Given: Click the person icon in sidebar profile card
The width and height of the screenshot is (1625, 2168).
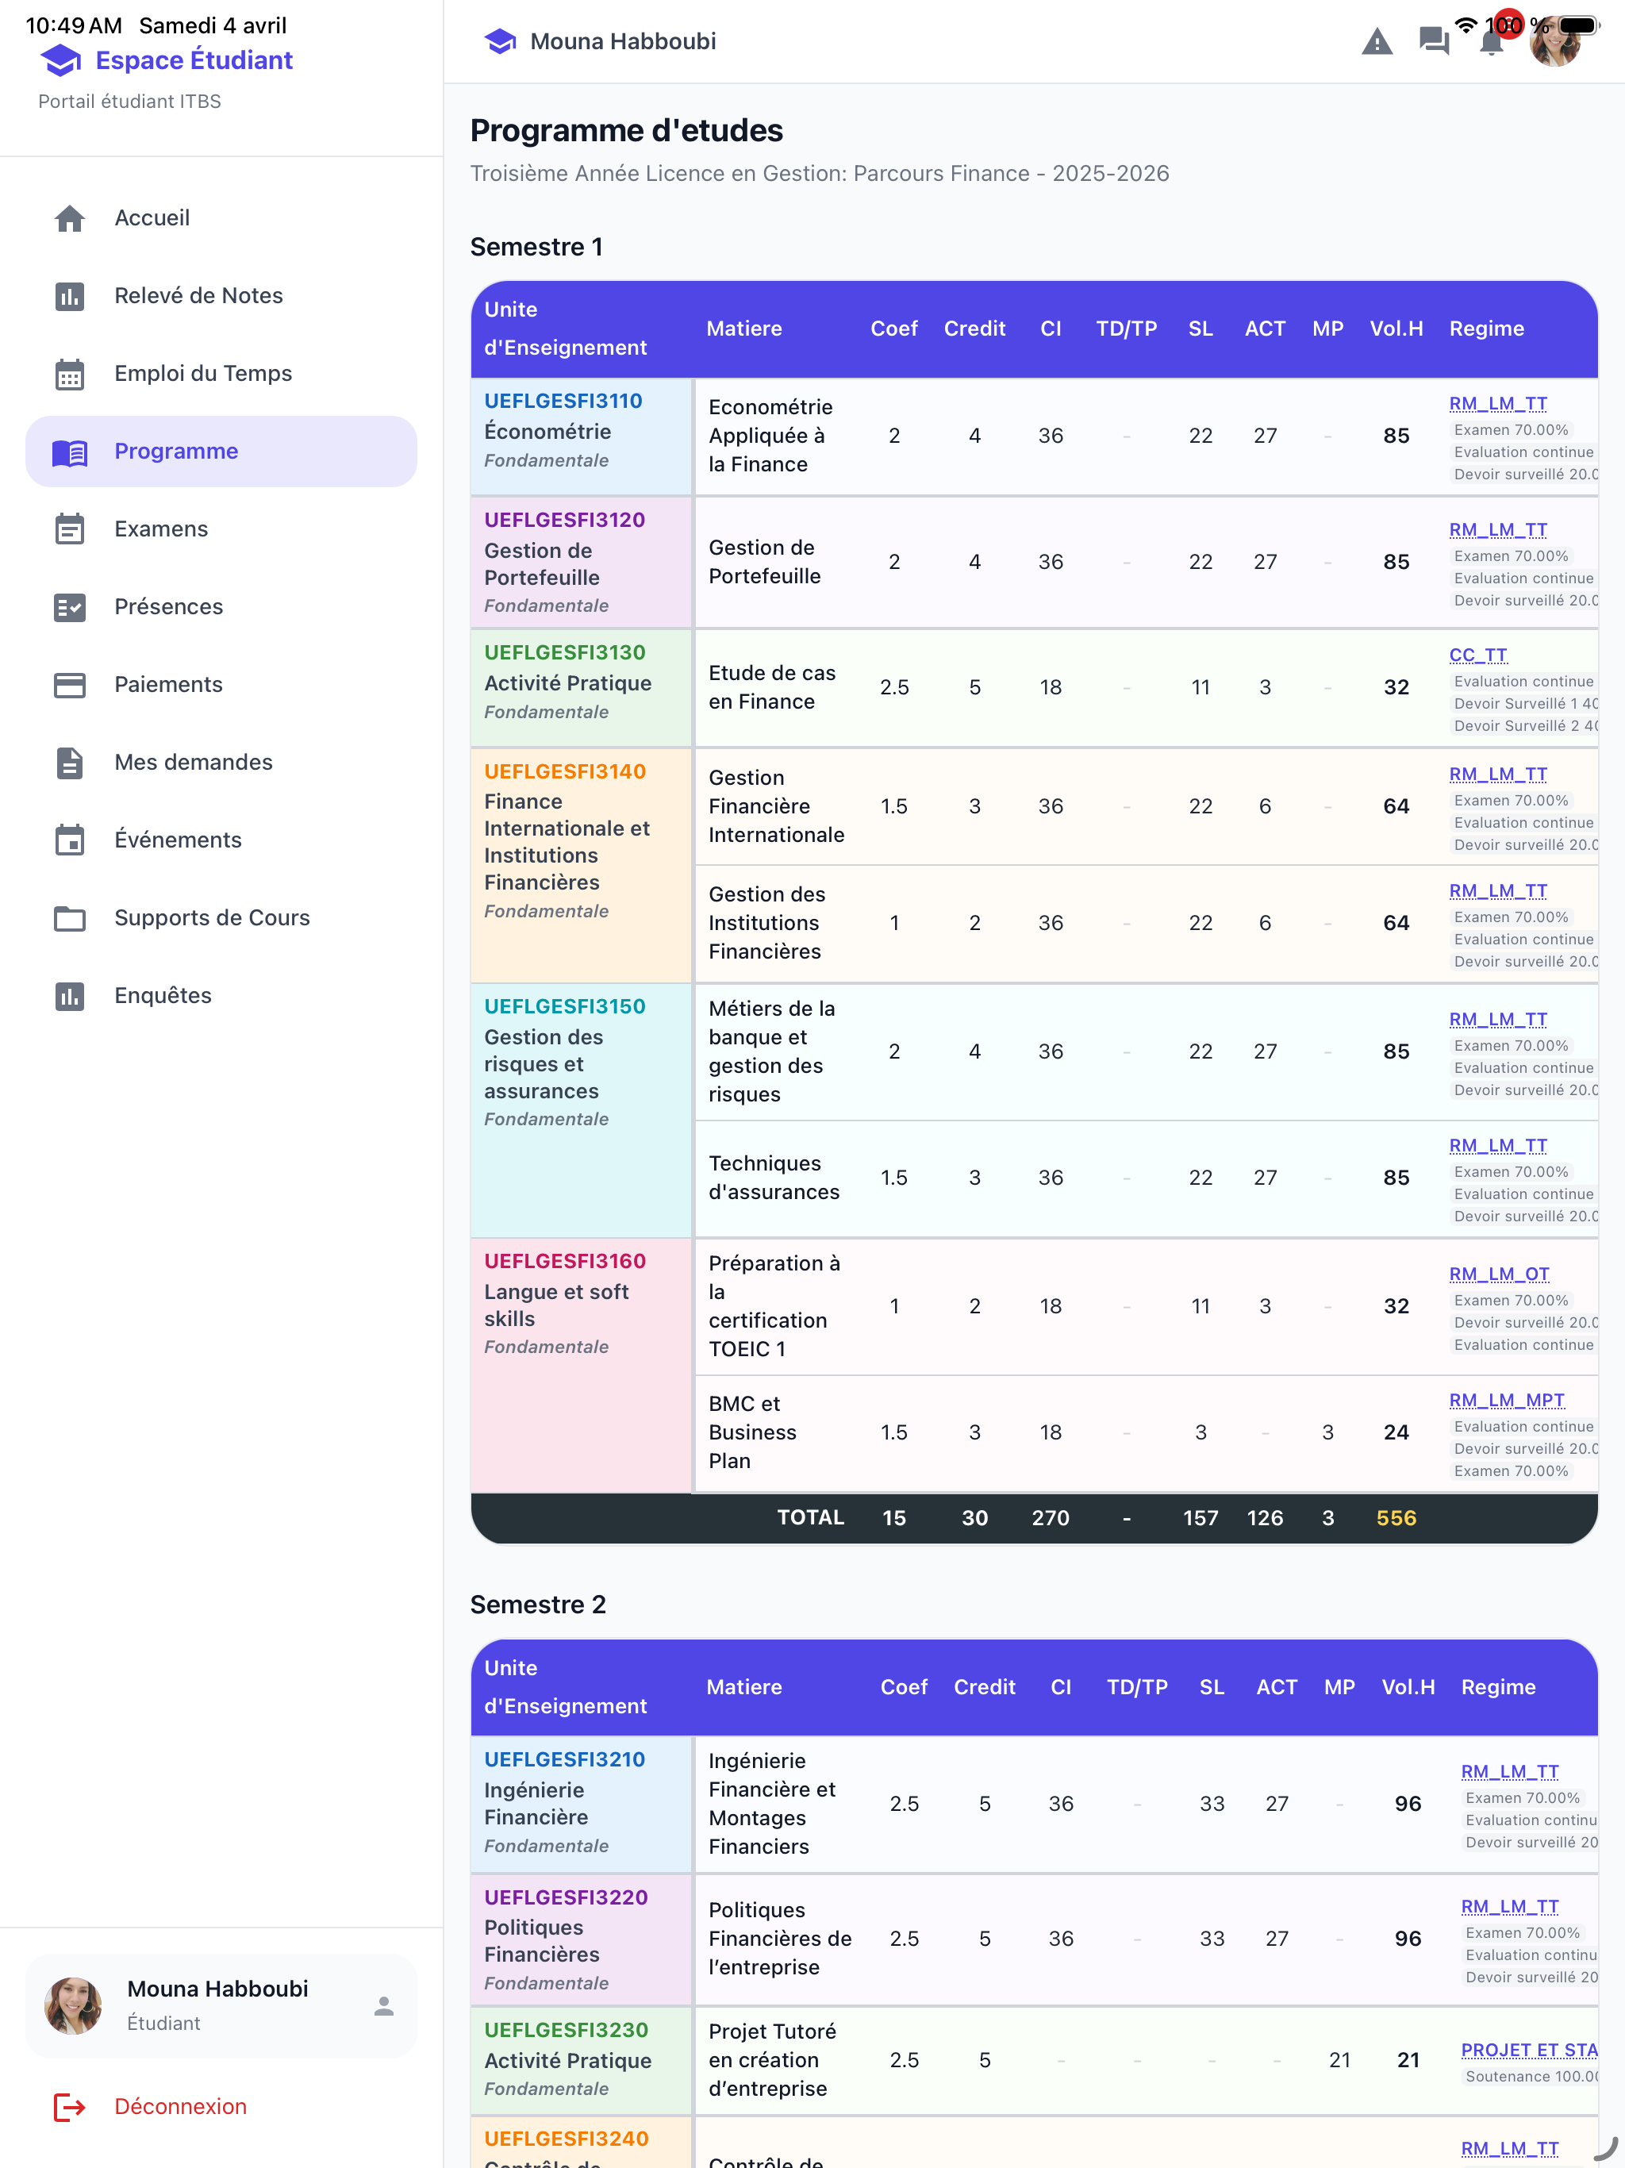Looking at the screenshot, I should pyautogui.click(x=384, y=2006).
